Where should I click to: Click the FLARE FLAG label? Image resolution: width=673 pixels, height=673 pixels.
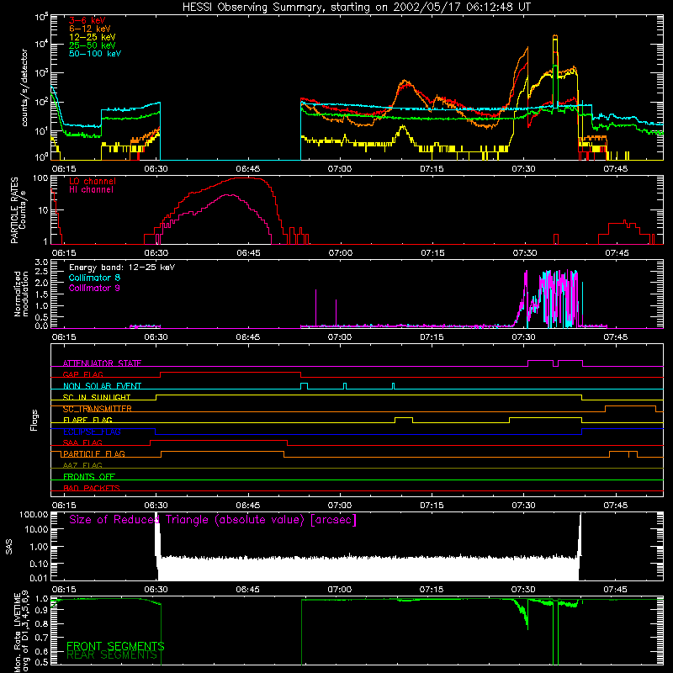pyautogui.click(x=87, y=420)
